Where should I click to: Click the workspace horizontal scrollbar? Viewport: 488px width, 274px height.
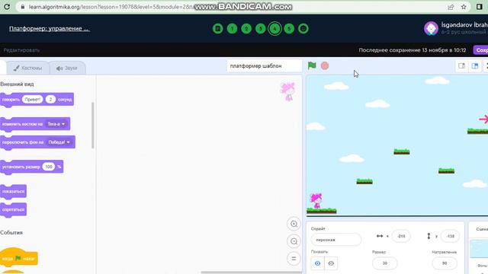251,272
